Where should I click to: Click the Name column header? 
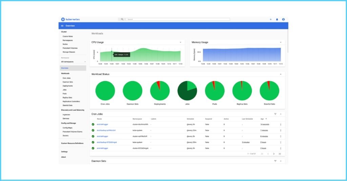click(99, 119)
